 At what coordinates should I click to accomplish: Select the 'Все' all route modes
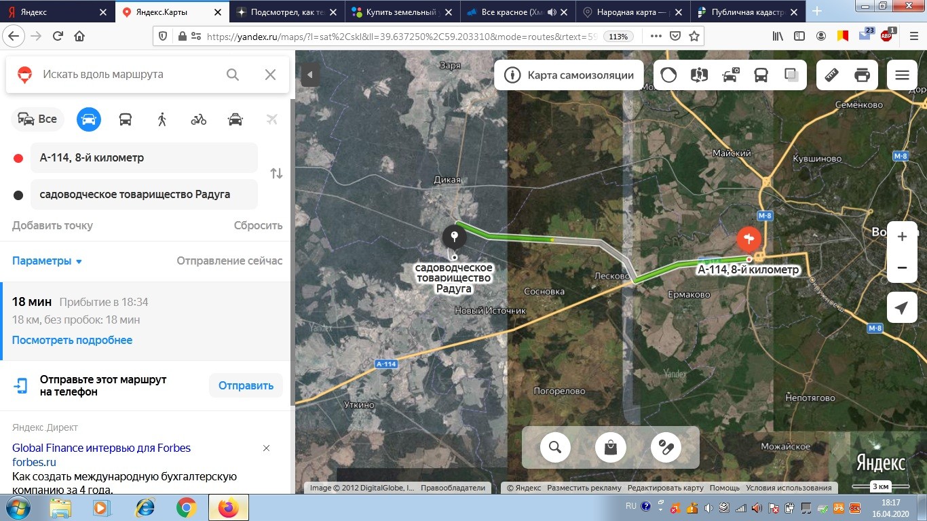click(x=38, y=119)
